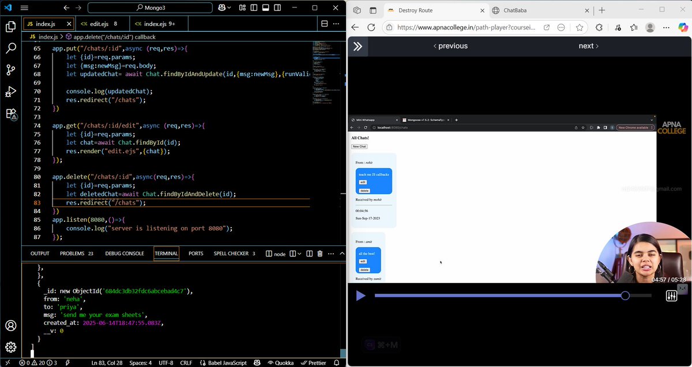
Task: Open the Extensions view
Action: [x=10, y=113]
